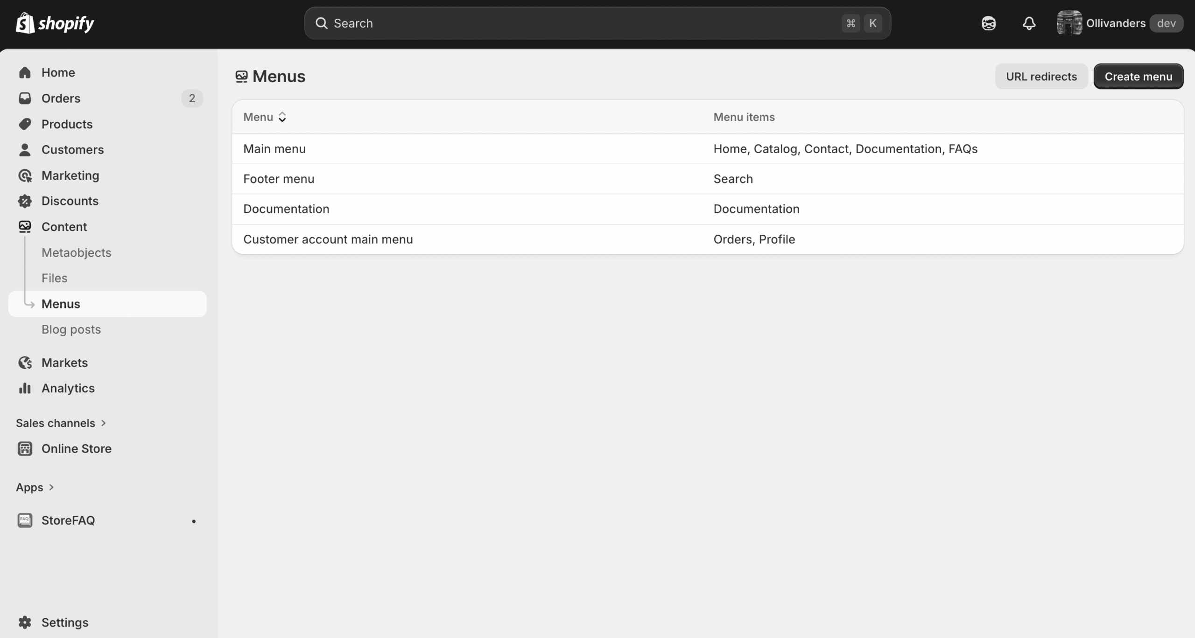
Task: Click the StoreFAQ pin dot
Action: point(194,521)
